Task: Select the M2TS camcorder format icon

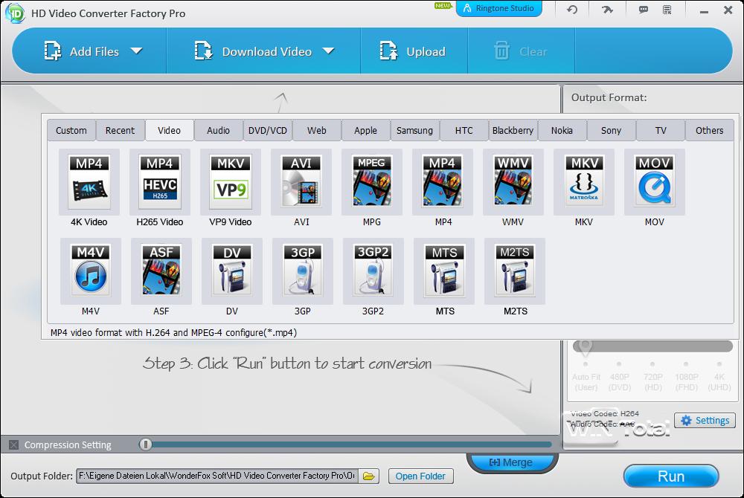Action: (515, 270)
